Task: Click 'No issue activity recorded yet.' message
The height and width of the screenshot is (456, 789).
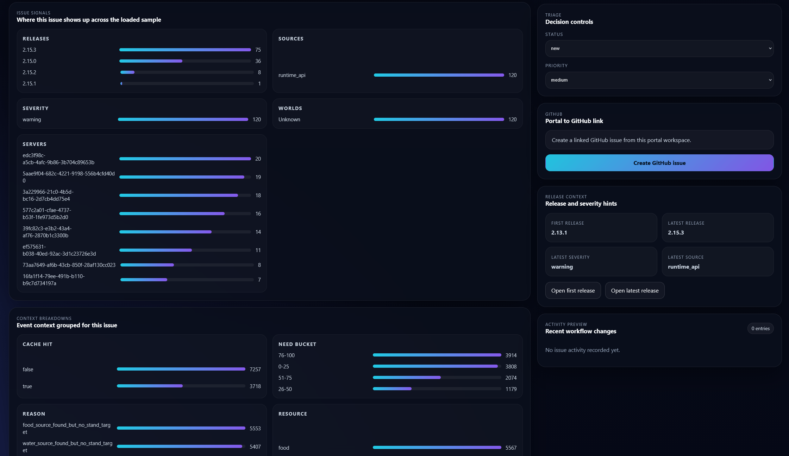Action: click(582, 350)
